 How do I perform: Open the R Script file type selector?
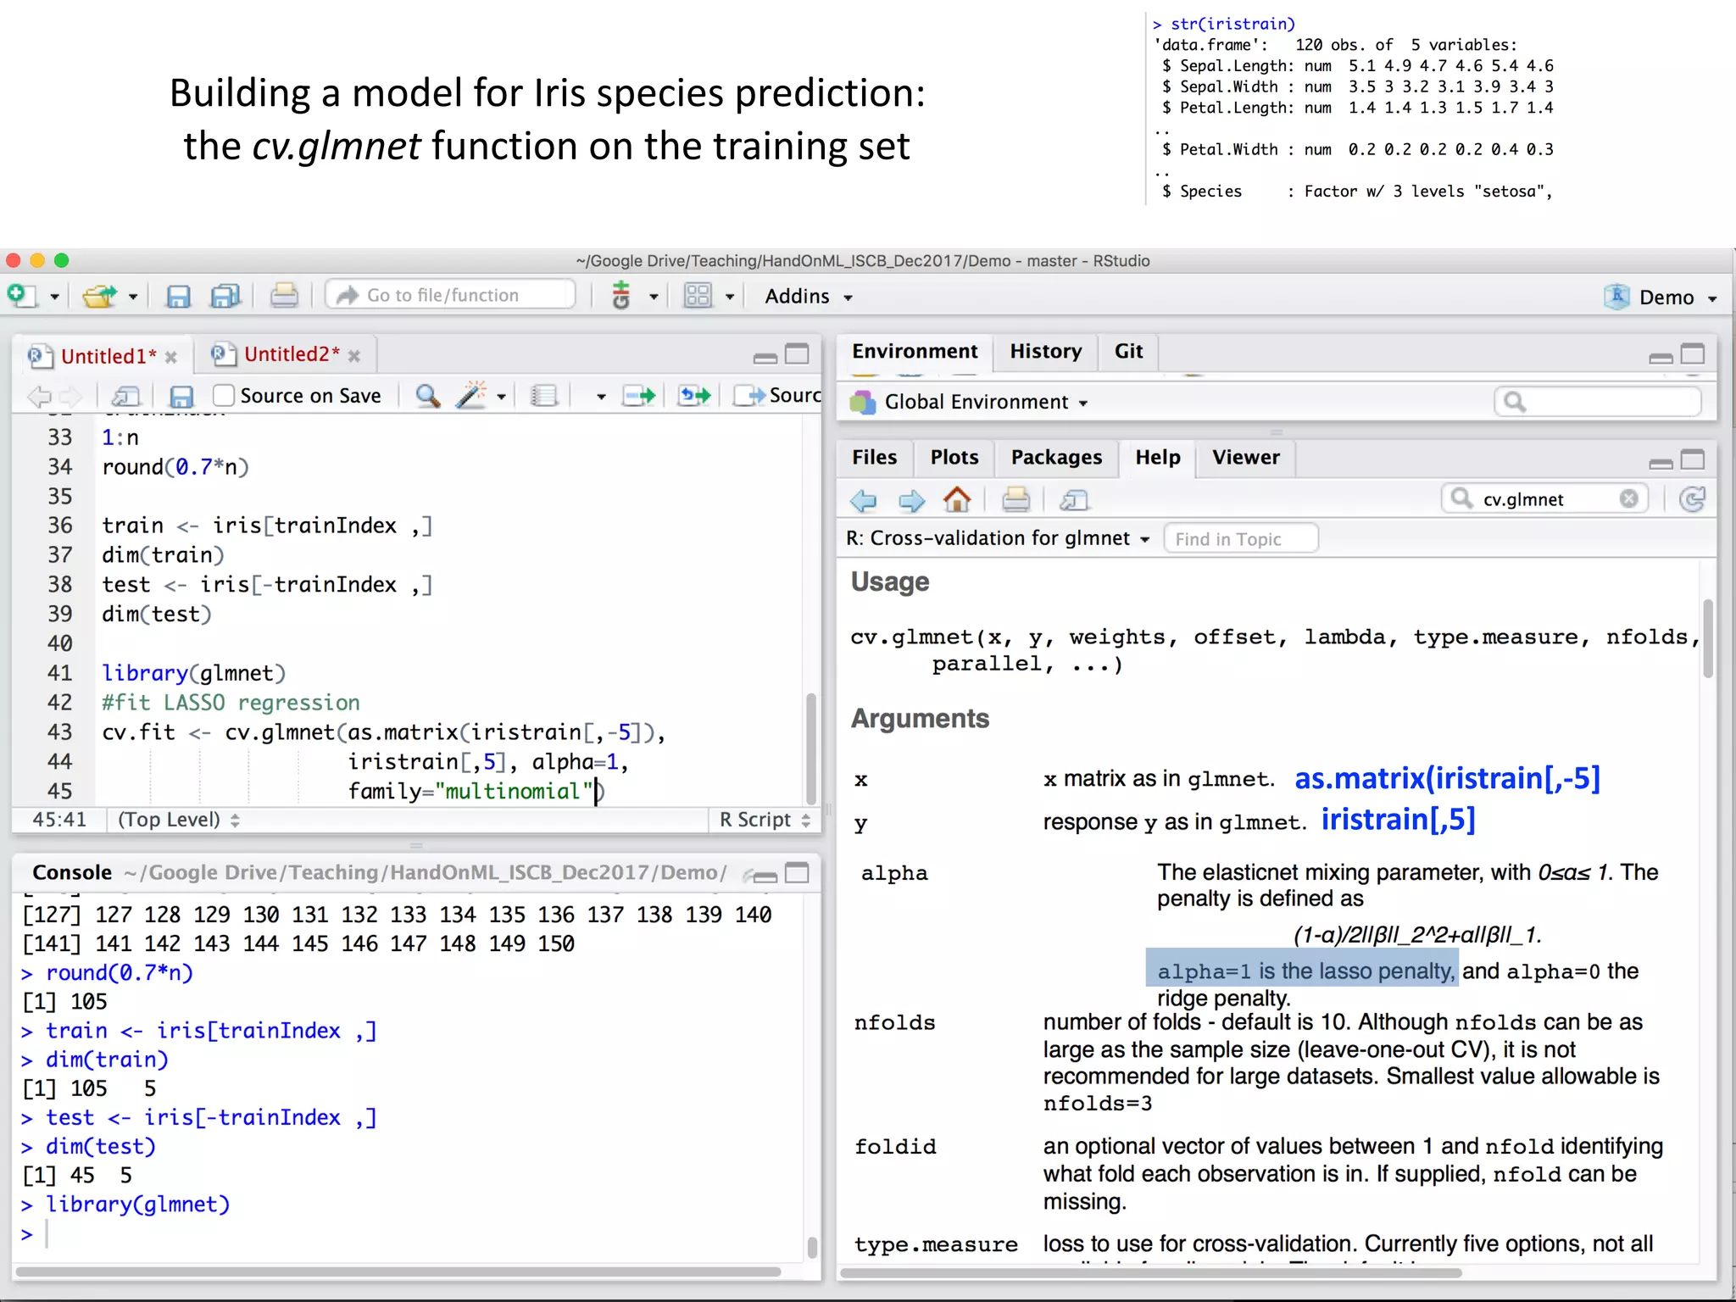[x=765, y=820]
